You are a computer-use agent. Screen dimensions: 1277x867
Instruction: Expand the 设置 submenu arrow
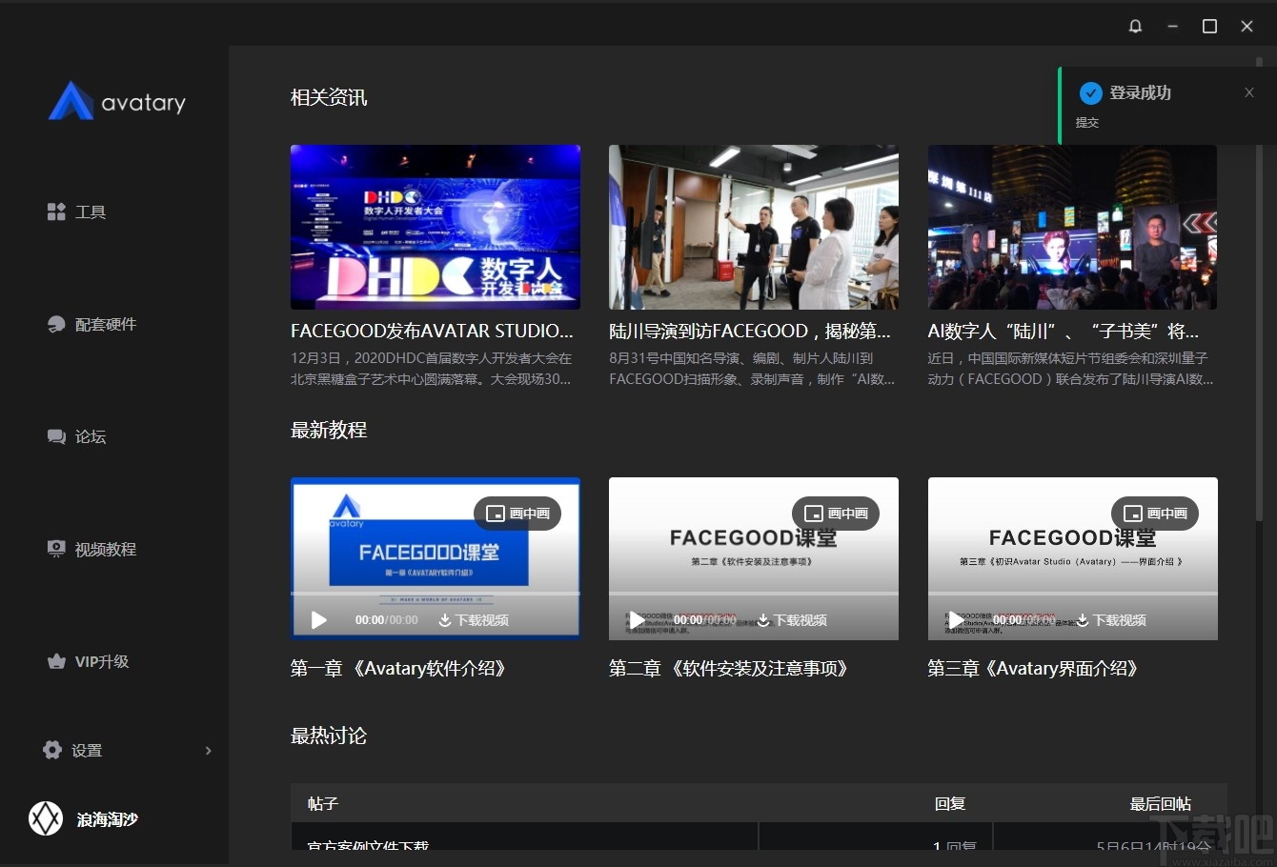coord(209,751)
